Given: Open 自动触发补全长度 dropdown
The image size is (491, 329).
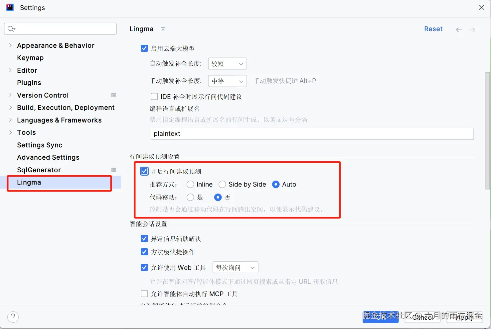Looking at the screenshot, I should (228, 64).
